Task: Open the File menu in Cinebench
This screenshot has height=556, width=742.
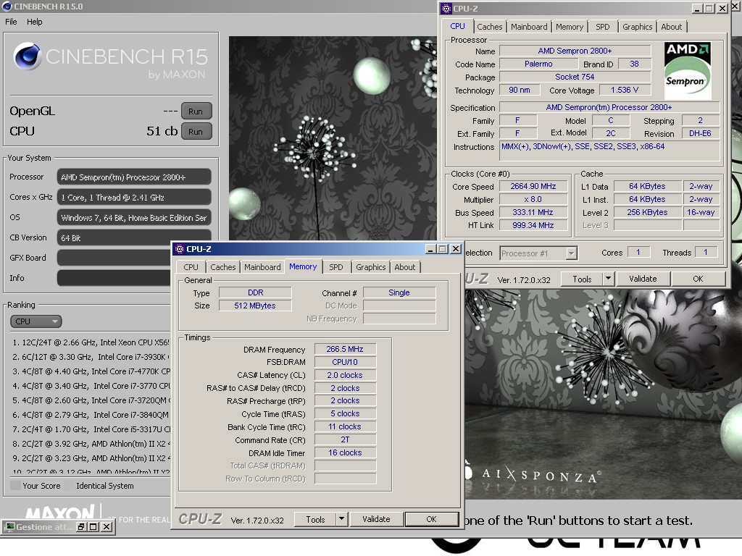Action: (x=11, y=22)
